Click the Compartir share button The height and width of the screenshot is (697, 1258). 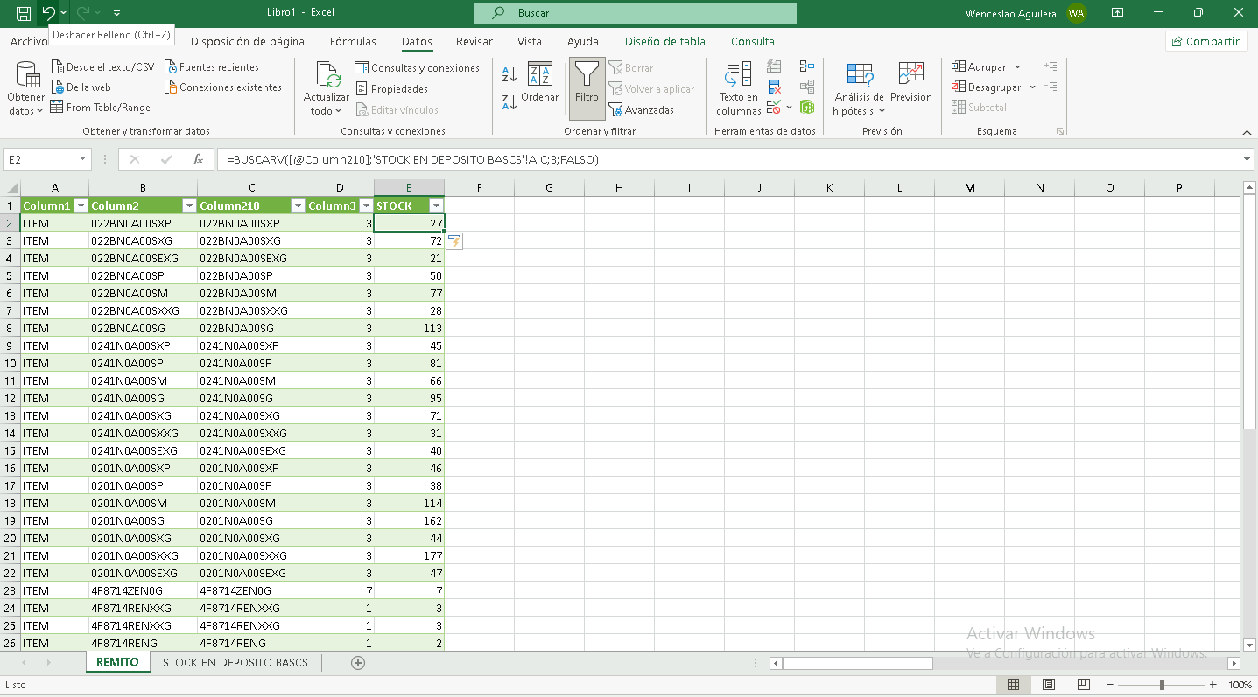(x=1205, y=41)
